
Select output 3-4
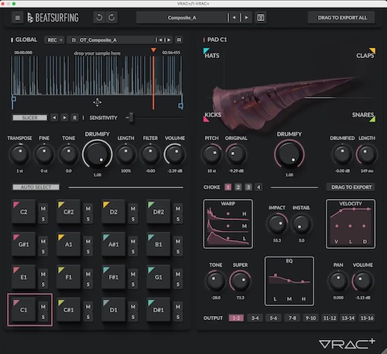[255, 318]
